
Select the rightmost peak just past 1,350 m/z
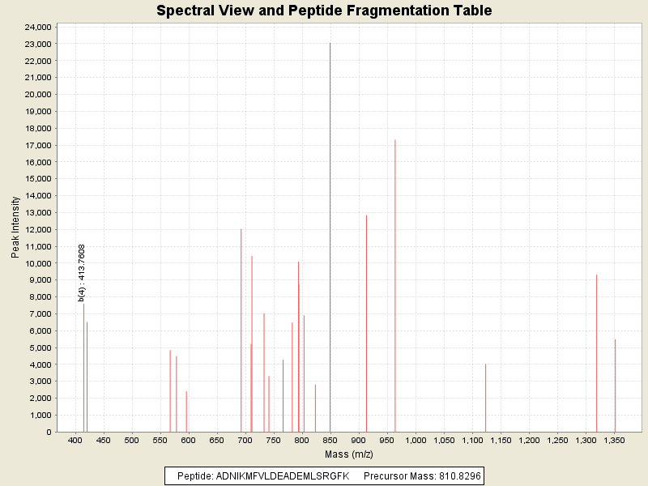click(x=615, y=386)
